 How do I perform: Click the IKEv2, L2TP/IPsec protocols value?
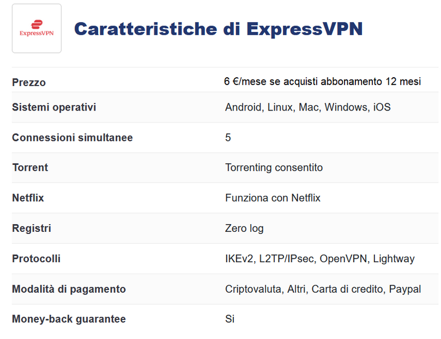(x=320, y=258)
